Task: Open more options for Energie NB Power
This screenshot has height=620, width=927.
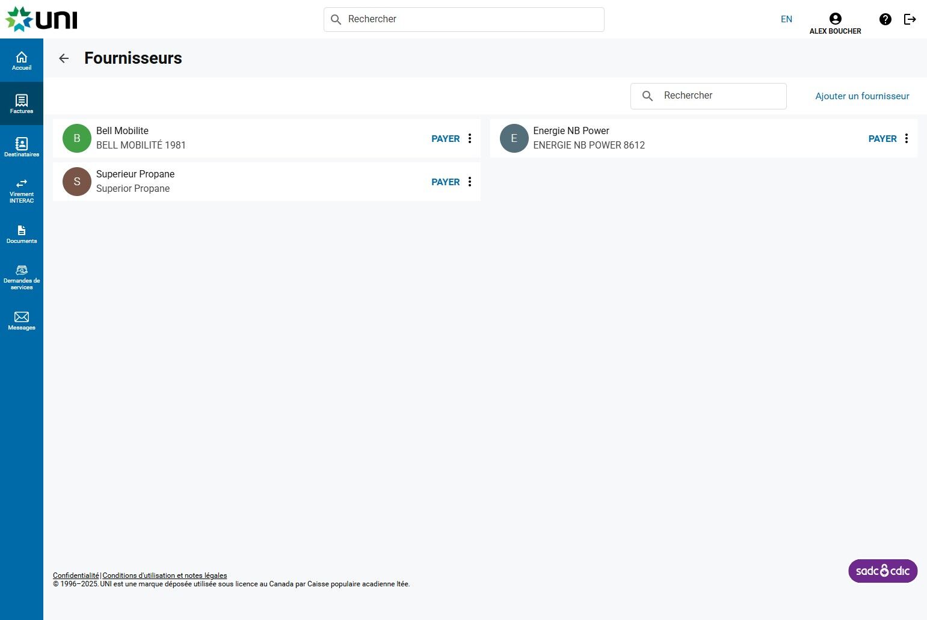Action: tap(907, 138)
